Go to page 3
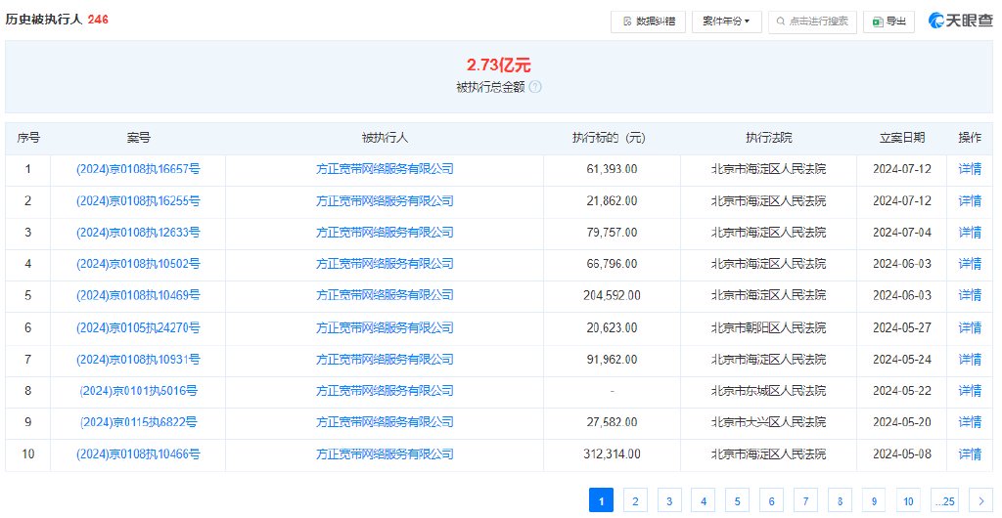1002x518 pixels. (669, 500)
